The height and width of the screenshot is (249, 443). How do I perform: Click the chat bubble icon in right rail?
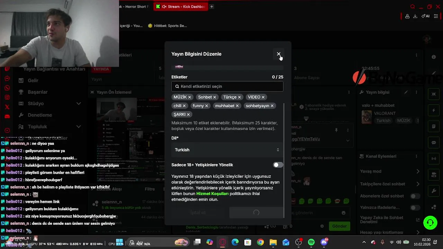point(434,142)
